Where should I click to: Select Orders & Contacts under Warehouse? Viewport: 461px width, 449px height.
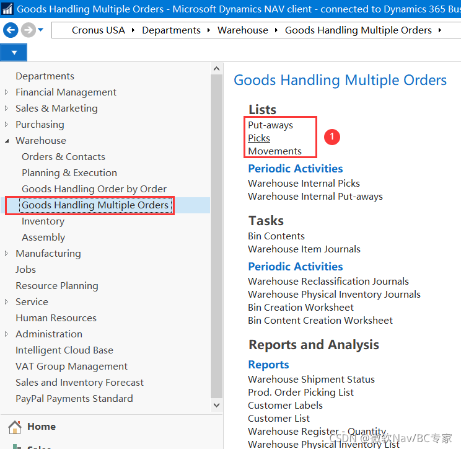tap(63, 157)
